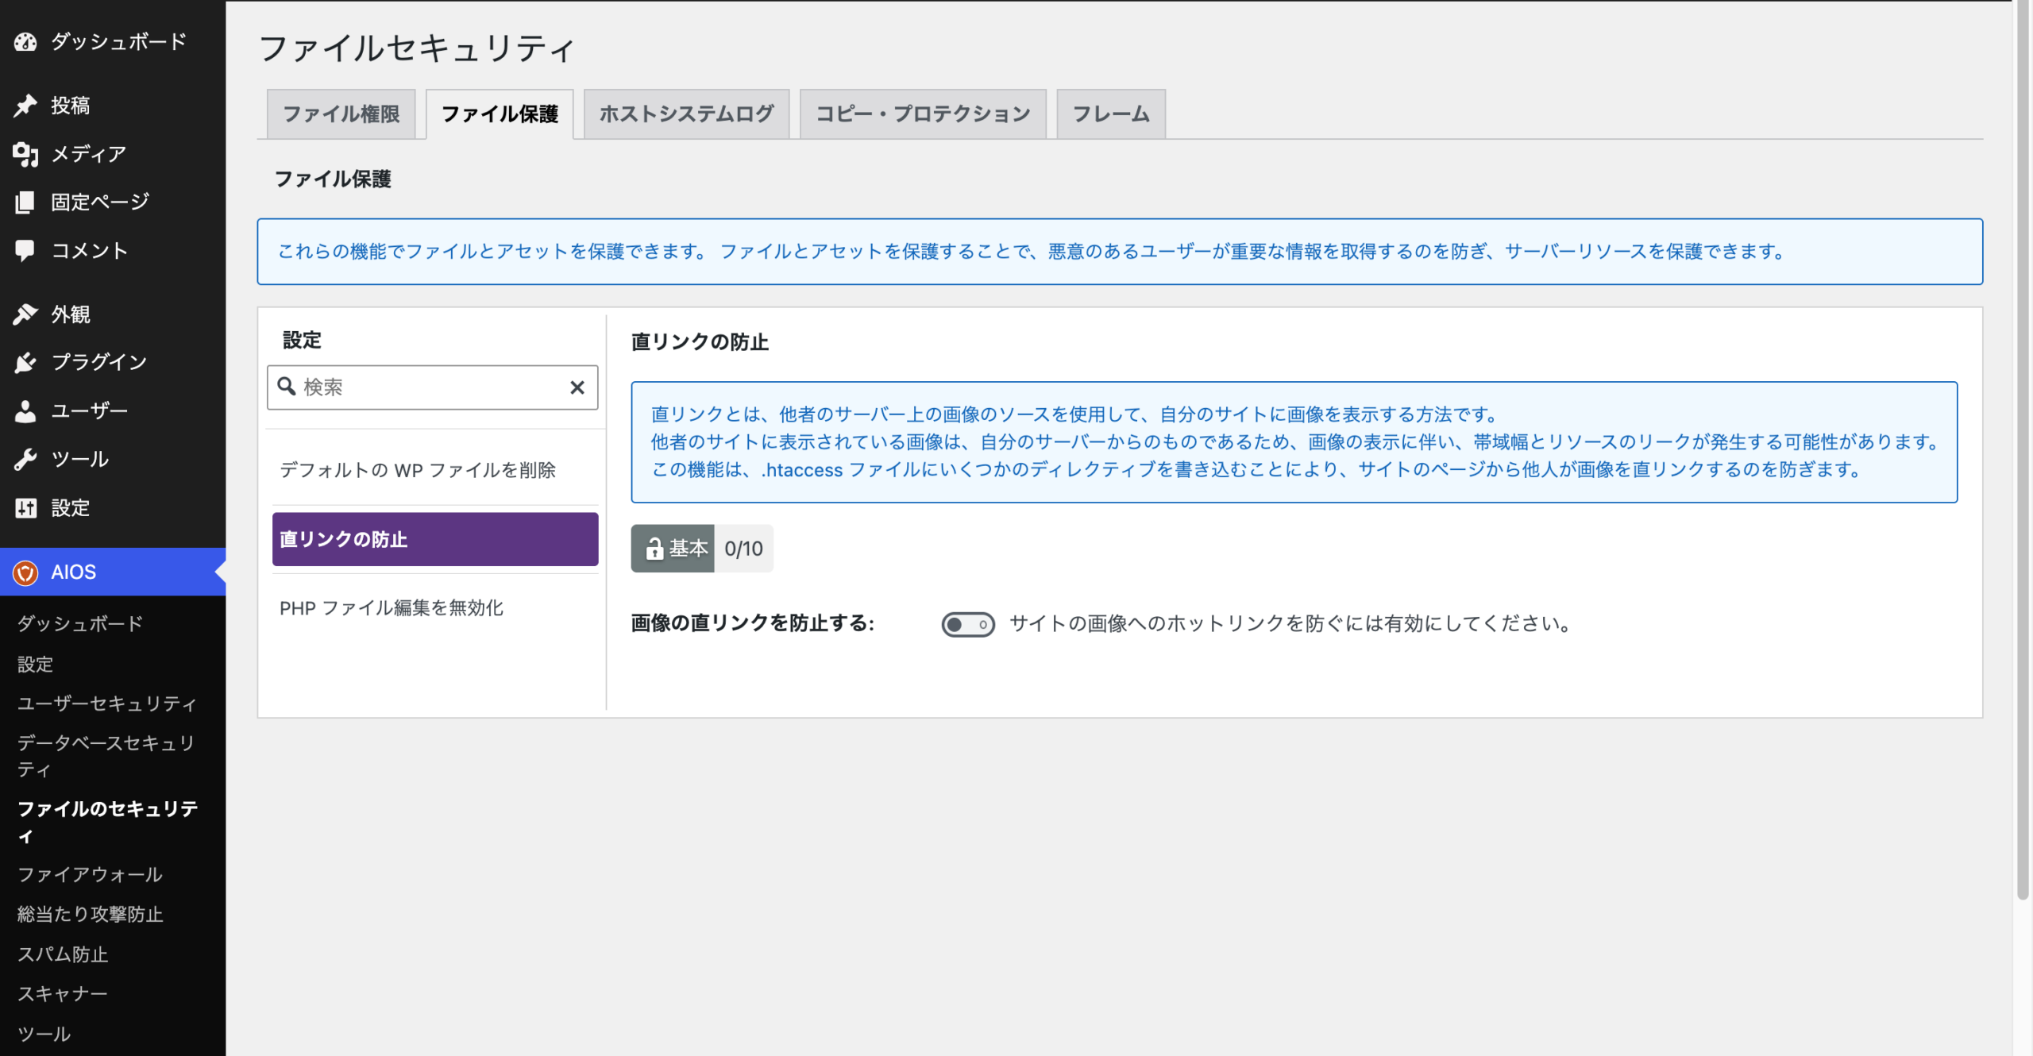Open AIOS 設定 submenu link
Image resolution: width=2033 pixels, height=1056 pixels.
pos(36,664)
